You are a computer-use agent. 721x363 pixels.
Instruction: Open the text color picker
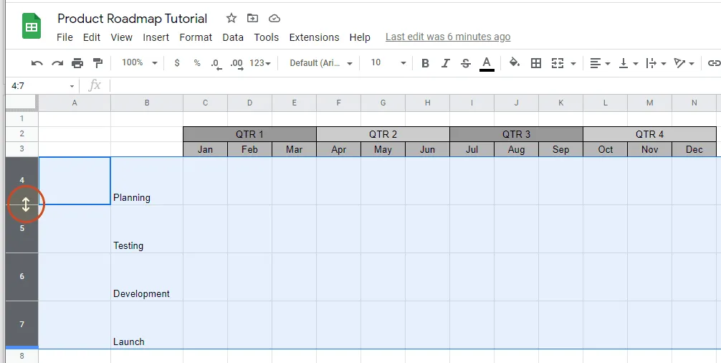pyautogui.click(x=487, y=63)
